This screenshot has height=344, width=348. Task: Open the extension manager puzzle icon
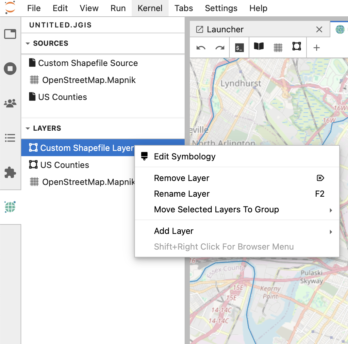click(x=10, y=172)
